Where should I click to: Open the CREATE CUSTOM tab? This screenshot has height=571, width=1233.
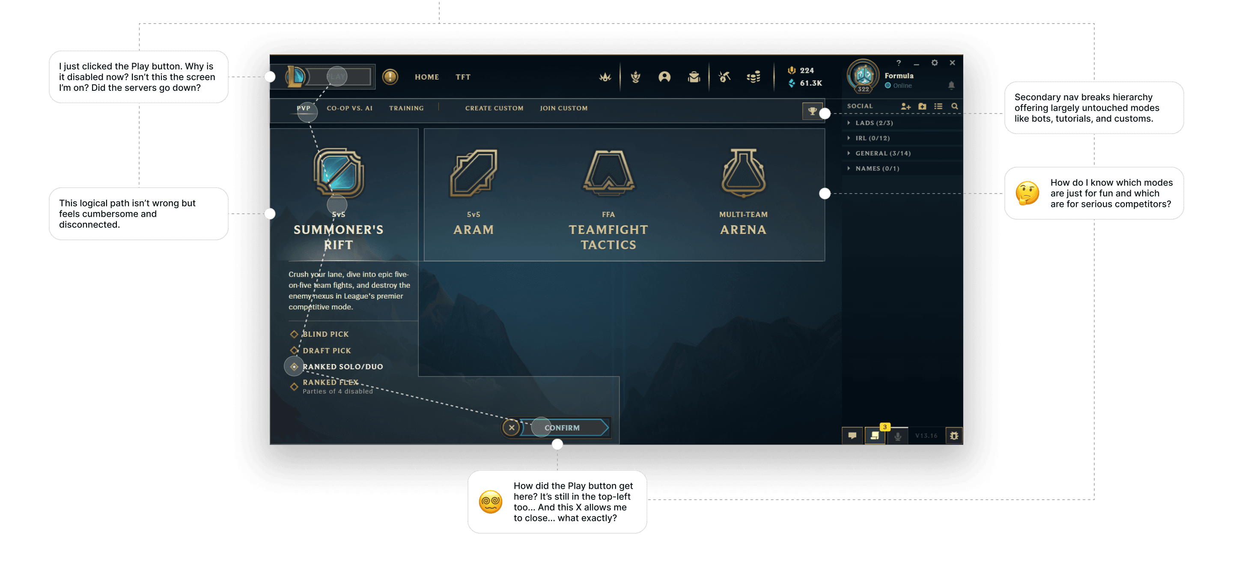pyautogui.click(x=494, y=108)
